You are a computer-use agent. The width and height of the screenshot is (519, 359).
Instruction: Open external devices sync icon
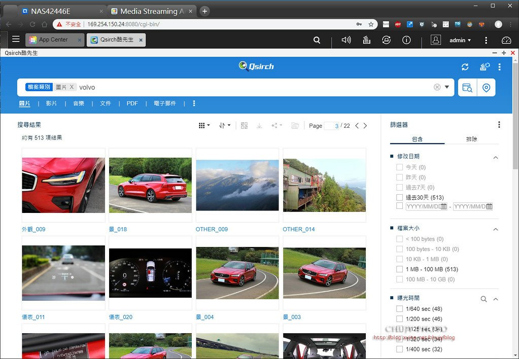pyautogui.click(x=386, y=40)
